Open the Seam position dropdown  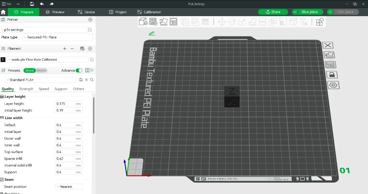click(69, 186)
